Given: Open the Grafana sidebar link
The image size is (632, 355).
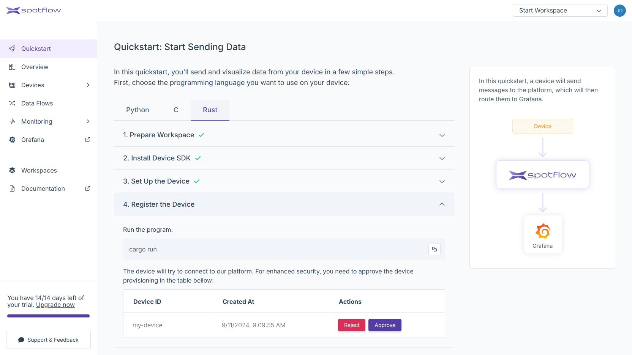Looking at the screenshot, I should (x=48, y=140).
